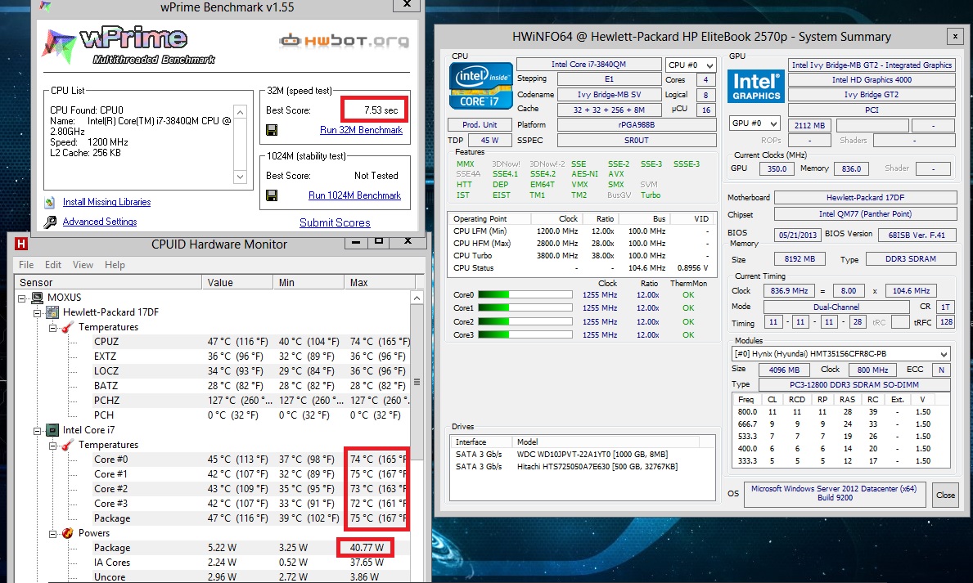Image resolution: width=973 pixels, height=583 pixels.
Task: Click the Powers flame icon
Action: [68, 533]
